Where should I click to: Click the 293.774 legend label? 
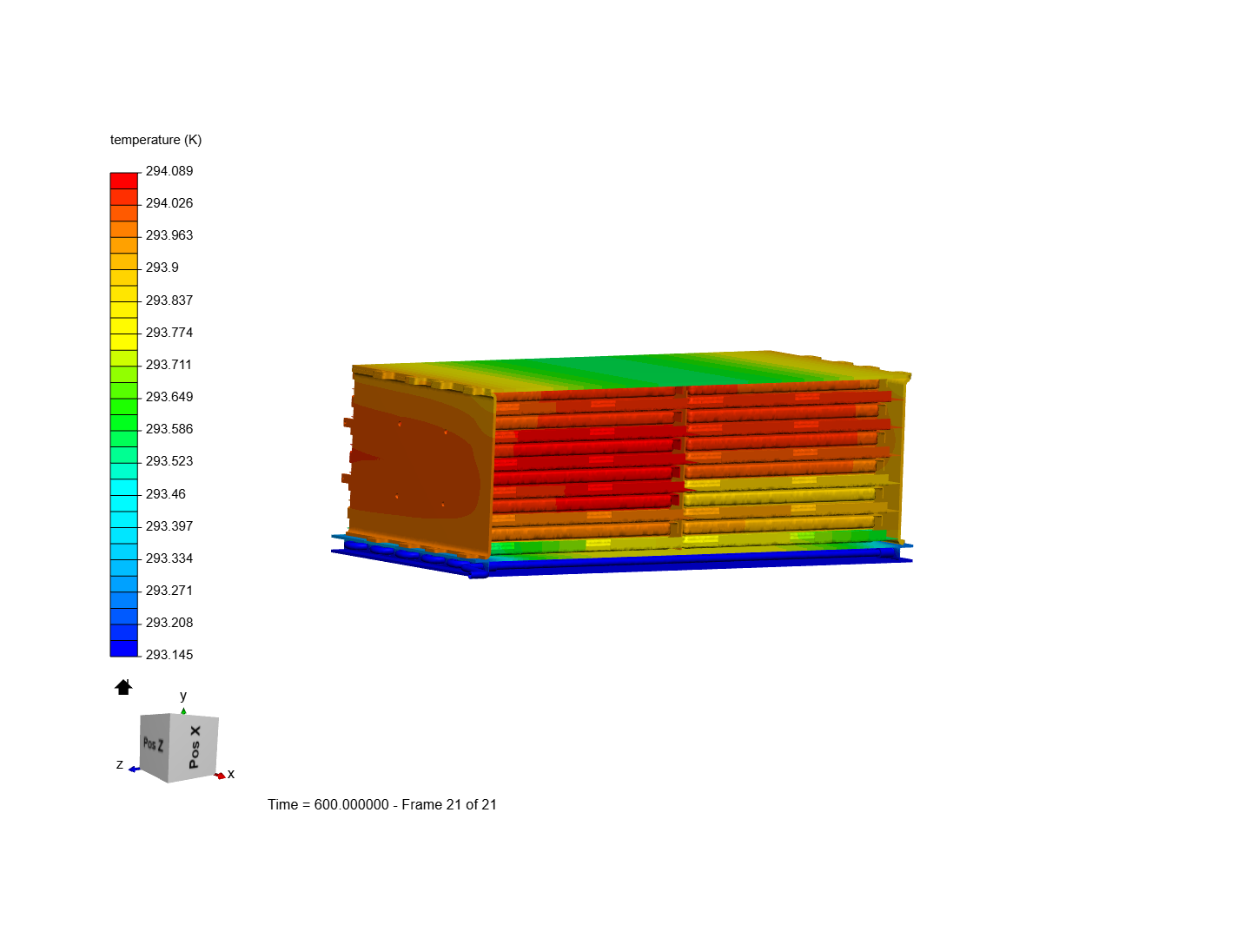[x=169, y=333]
